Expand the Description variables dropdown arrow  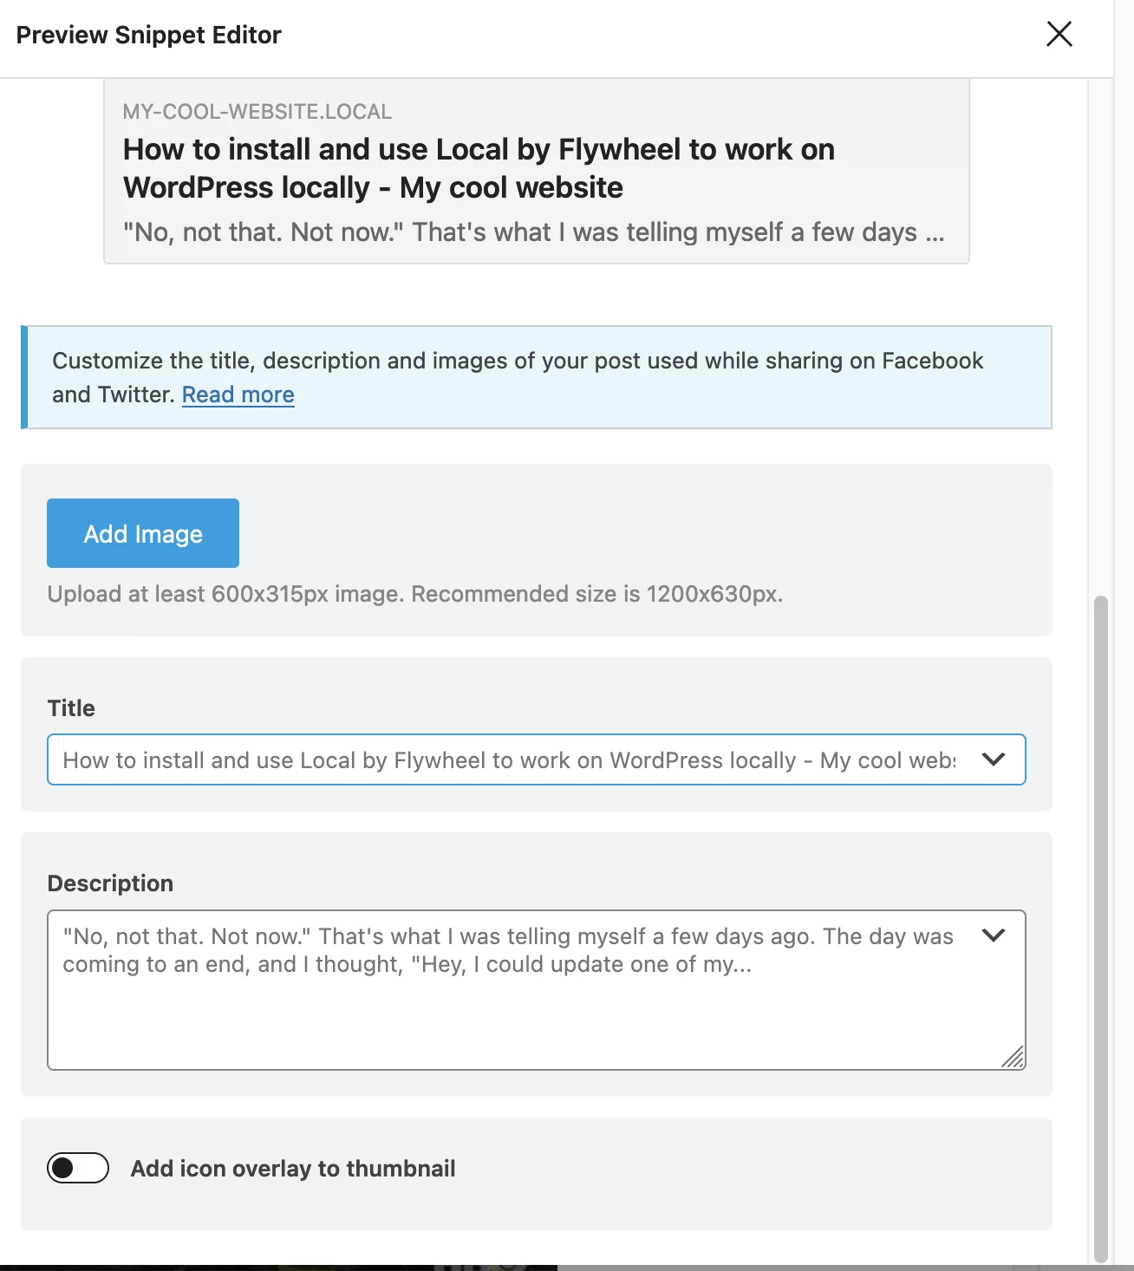(x=994, y=935)
